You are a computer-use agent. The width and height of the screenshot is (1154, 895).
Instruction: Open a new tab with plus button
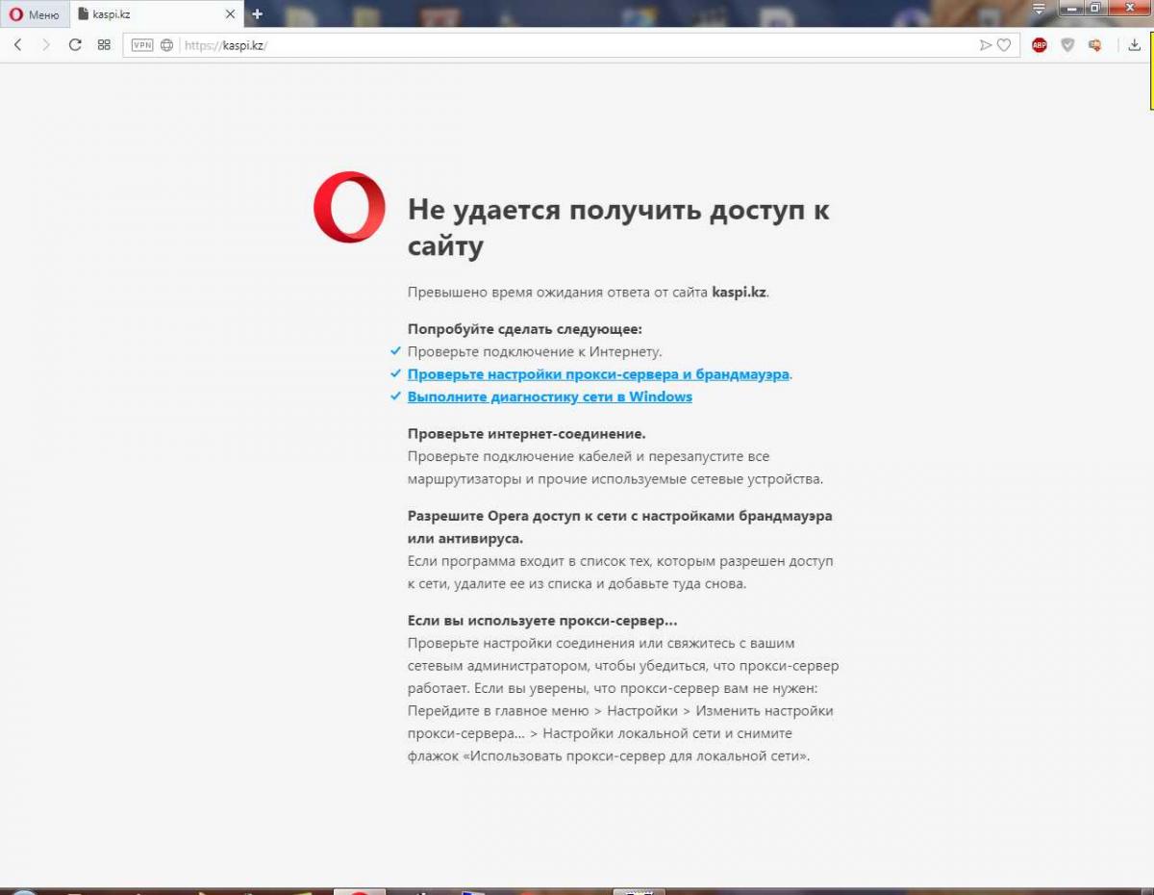coord(257,14)
